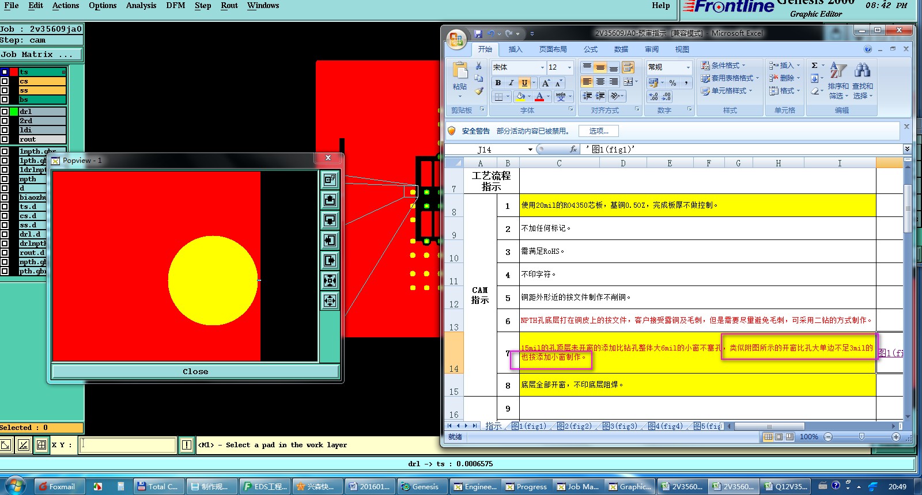Click the Increase Font Size icon
Screen dimensions: 922x495
coord(546,83)
